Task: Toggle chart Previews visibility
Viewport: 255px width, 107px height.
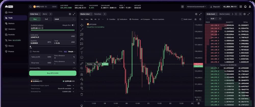Action: 134,19
